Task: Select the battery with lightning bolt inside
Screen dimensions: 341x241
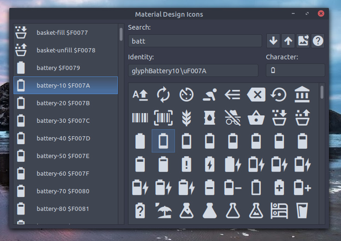Action: [210, 164]
